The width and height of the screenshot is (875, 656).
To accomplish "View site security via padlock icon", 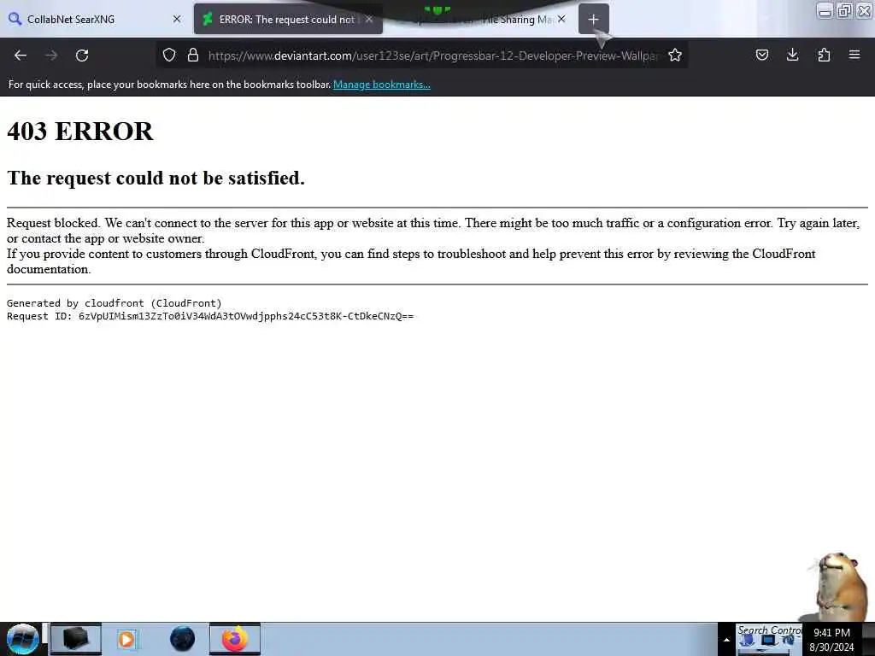I will 193,55.
